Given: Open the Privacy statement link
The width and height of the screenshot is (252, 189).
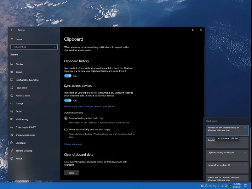Looking at the screenshot, I should point(73,144).
